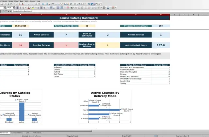
Task: Click the Conditional Formatting icon
Action: 113,8
